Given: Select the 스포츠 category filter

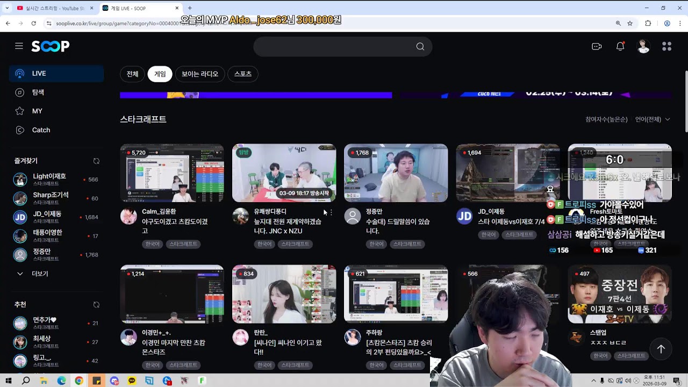Looking at the screenshot, I should [x=243, y=74].
